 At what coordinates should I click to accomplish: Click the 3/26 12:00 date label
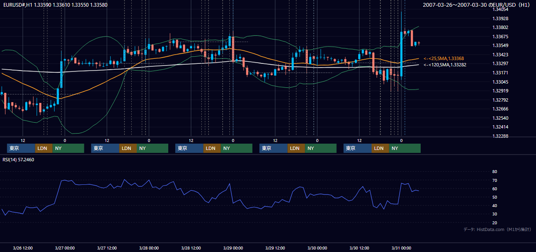point(23,248)
